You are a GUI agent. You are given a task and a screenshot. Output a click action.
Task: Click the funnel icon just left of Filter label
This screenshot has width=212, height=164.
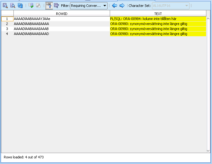[x=56, y=6]
